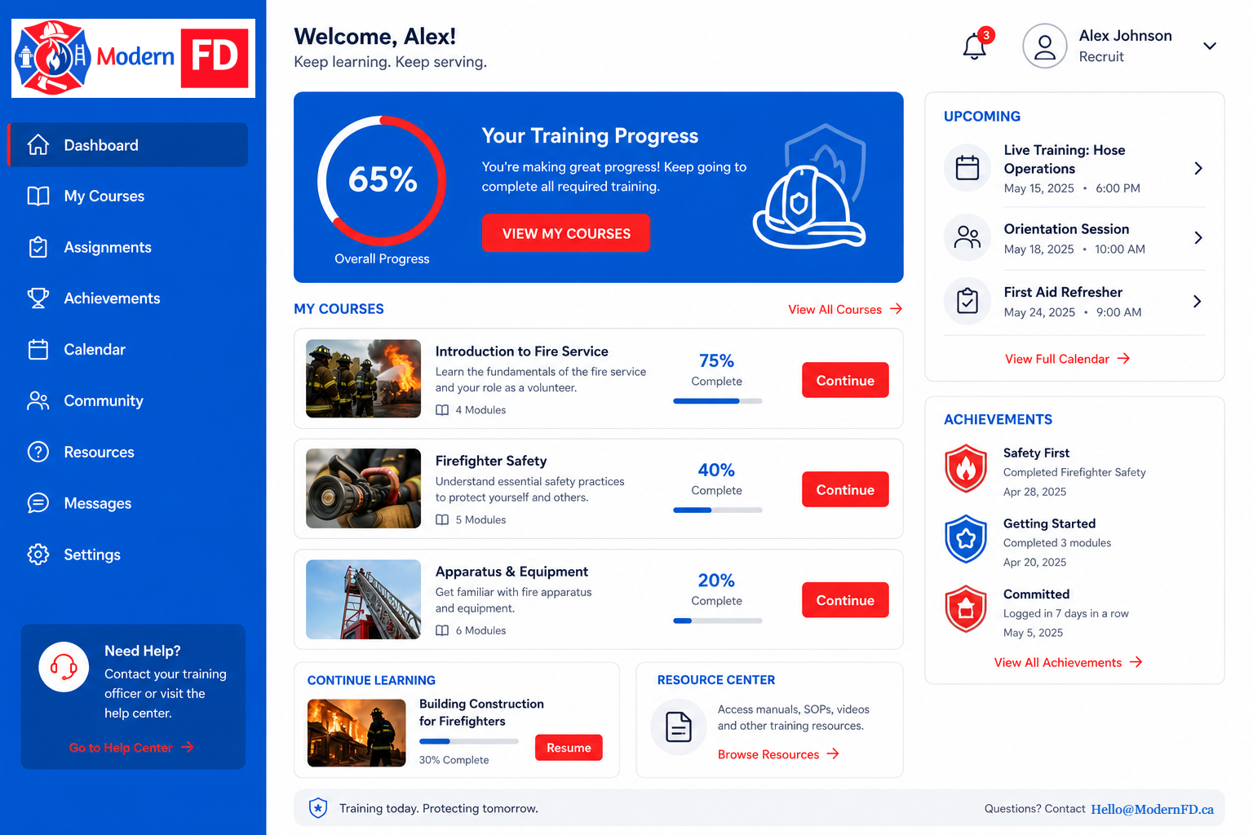This screenshot has width=1253, height=835.
Task: Go to Dashboard in sidebar
Action: point(128,145)
